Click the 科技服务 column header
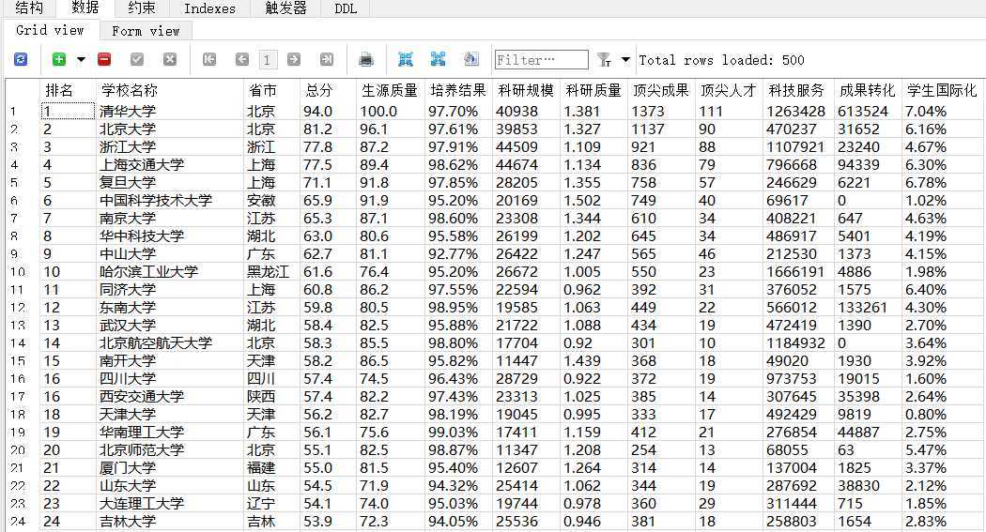 coord(796,90)
